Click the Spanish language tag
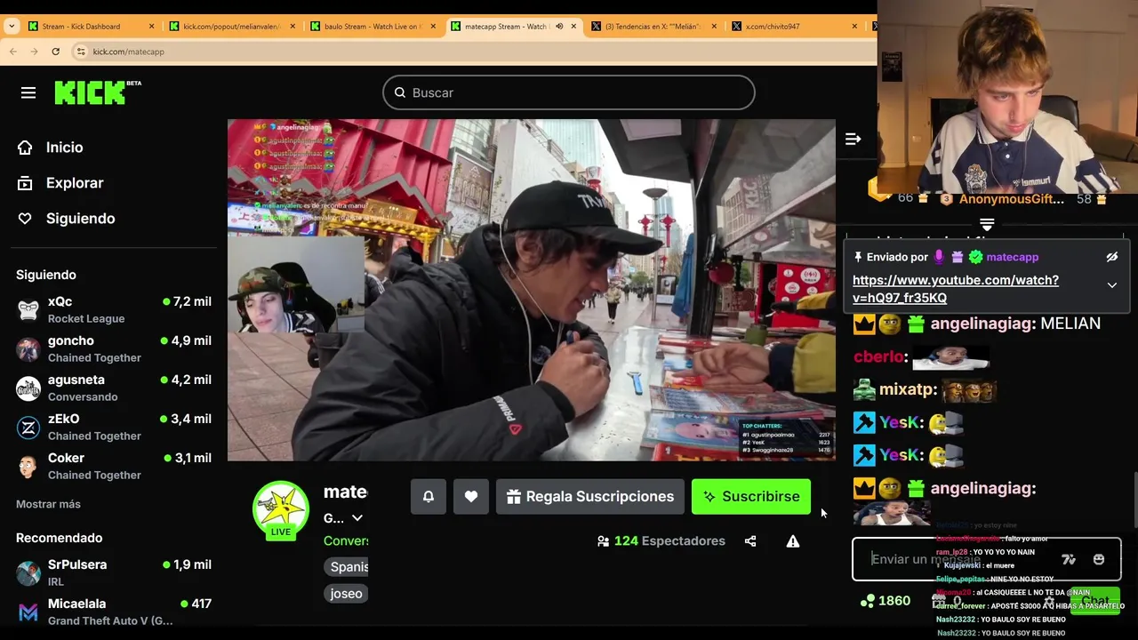The width and height of the screenshot is (1138, 640). point(348,566)
